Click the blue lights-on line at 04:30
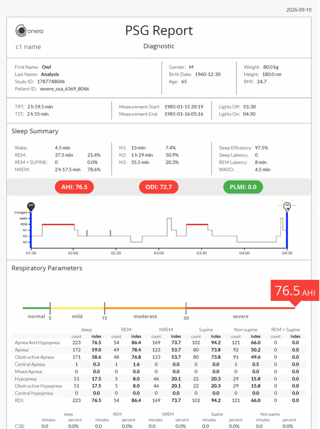Image resolution: width=320 pixels, height=429 pixels. [287, 230]
